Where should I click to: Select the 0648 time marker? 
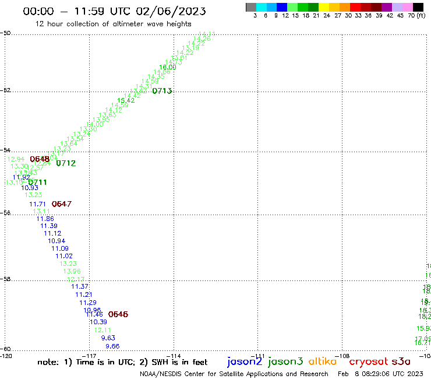pos(40,159)
